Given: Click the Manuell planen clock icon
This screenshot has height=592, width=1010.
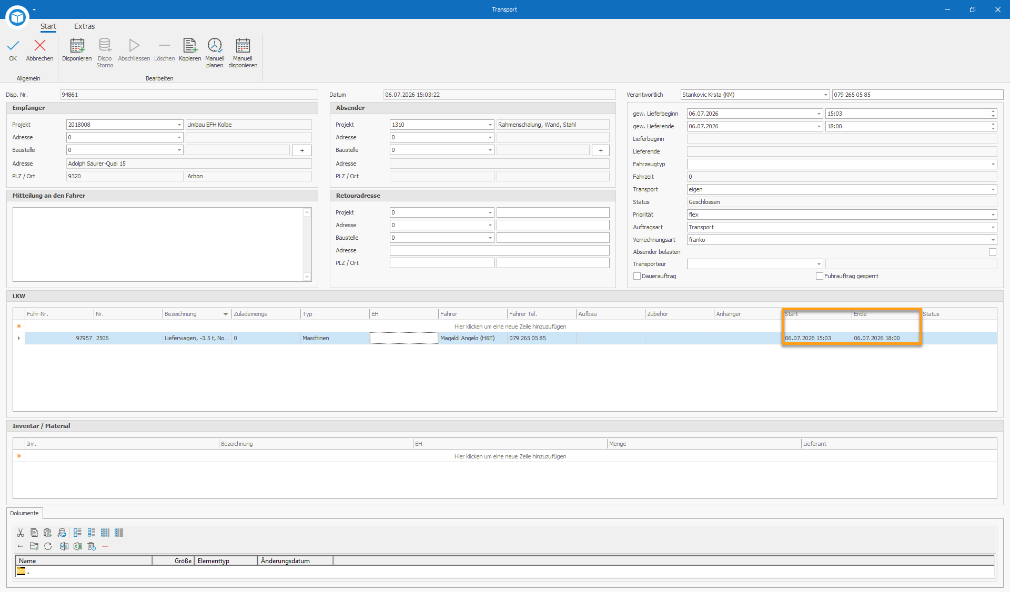Looking at the screenshot, I should point(215,45).
